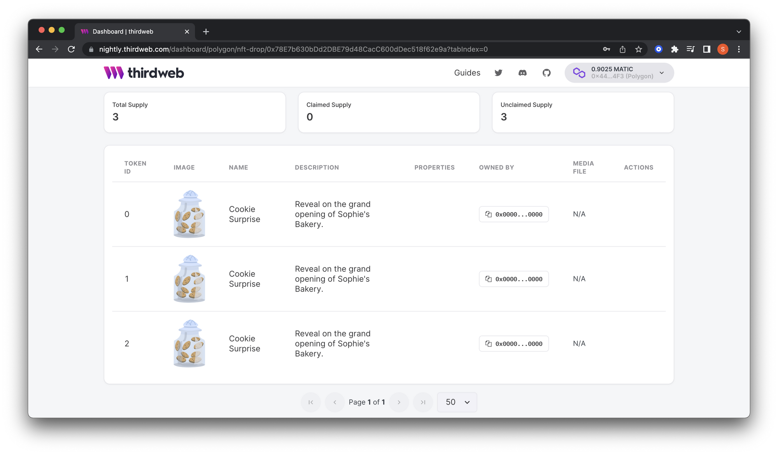
Task: Open the Twitter icon link
Action: click(498, 73)
